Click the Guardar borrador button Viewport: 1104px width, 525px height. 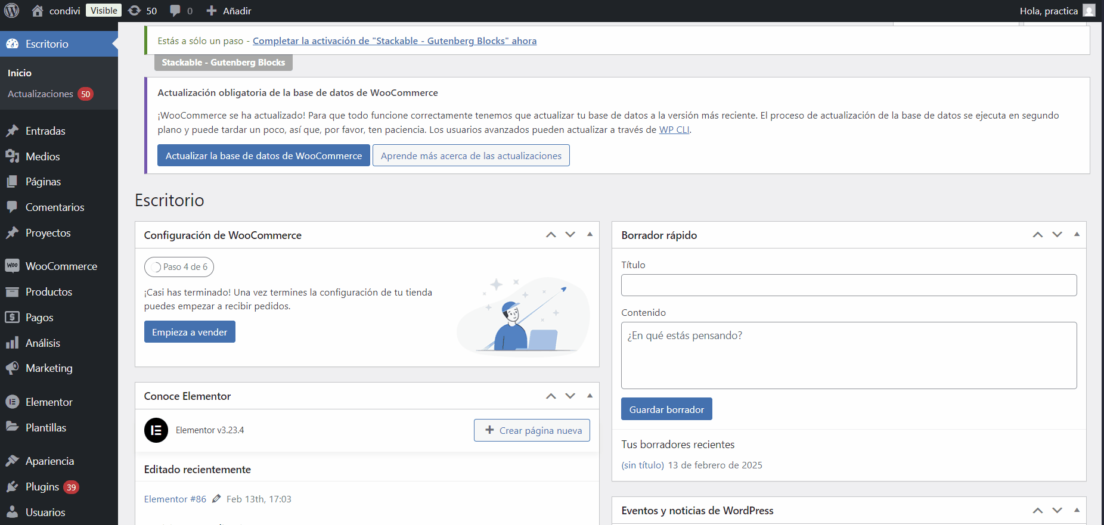(666, 409)
